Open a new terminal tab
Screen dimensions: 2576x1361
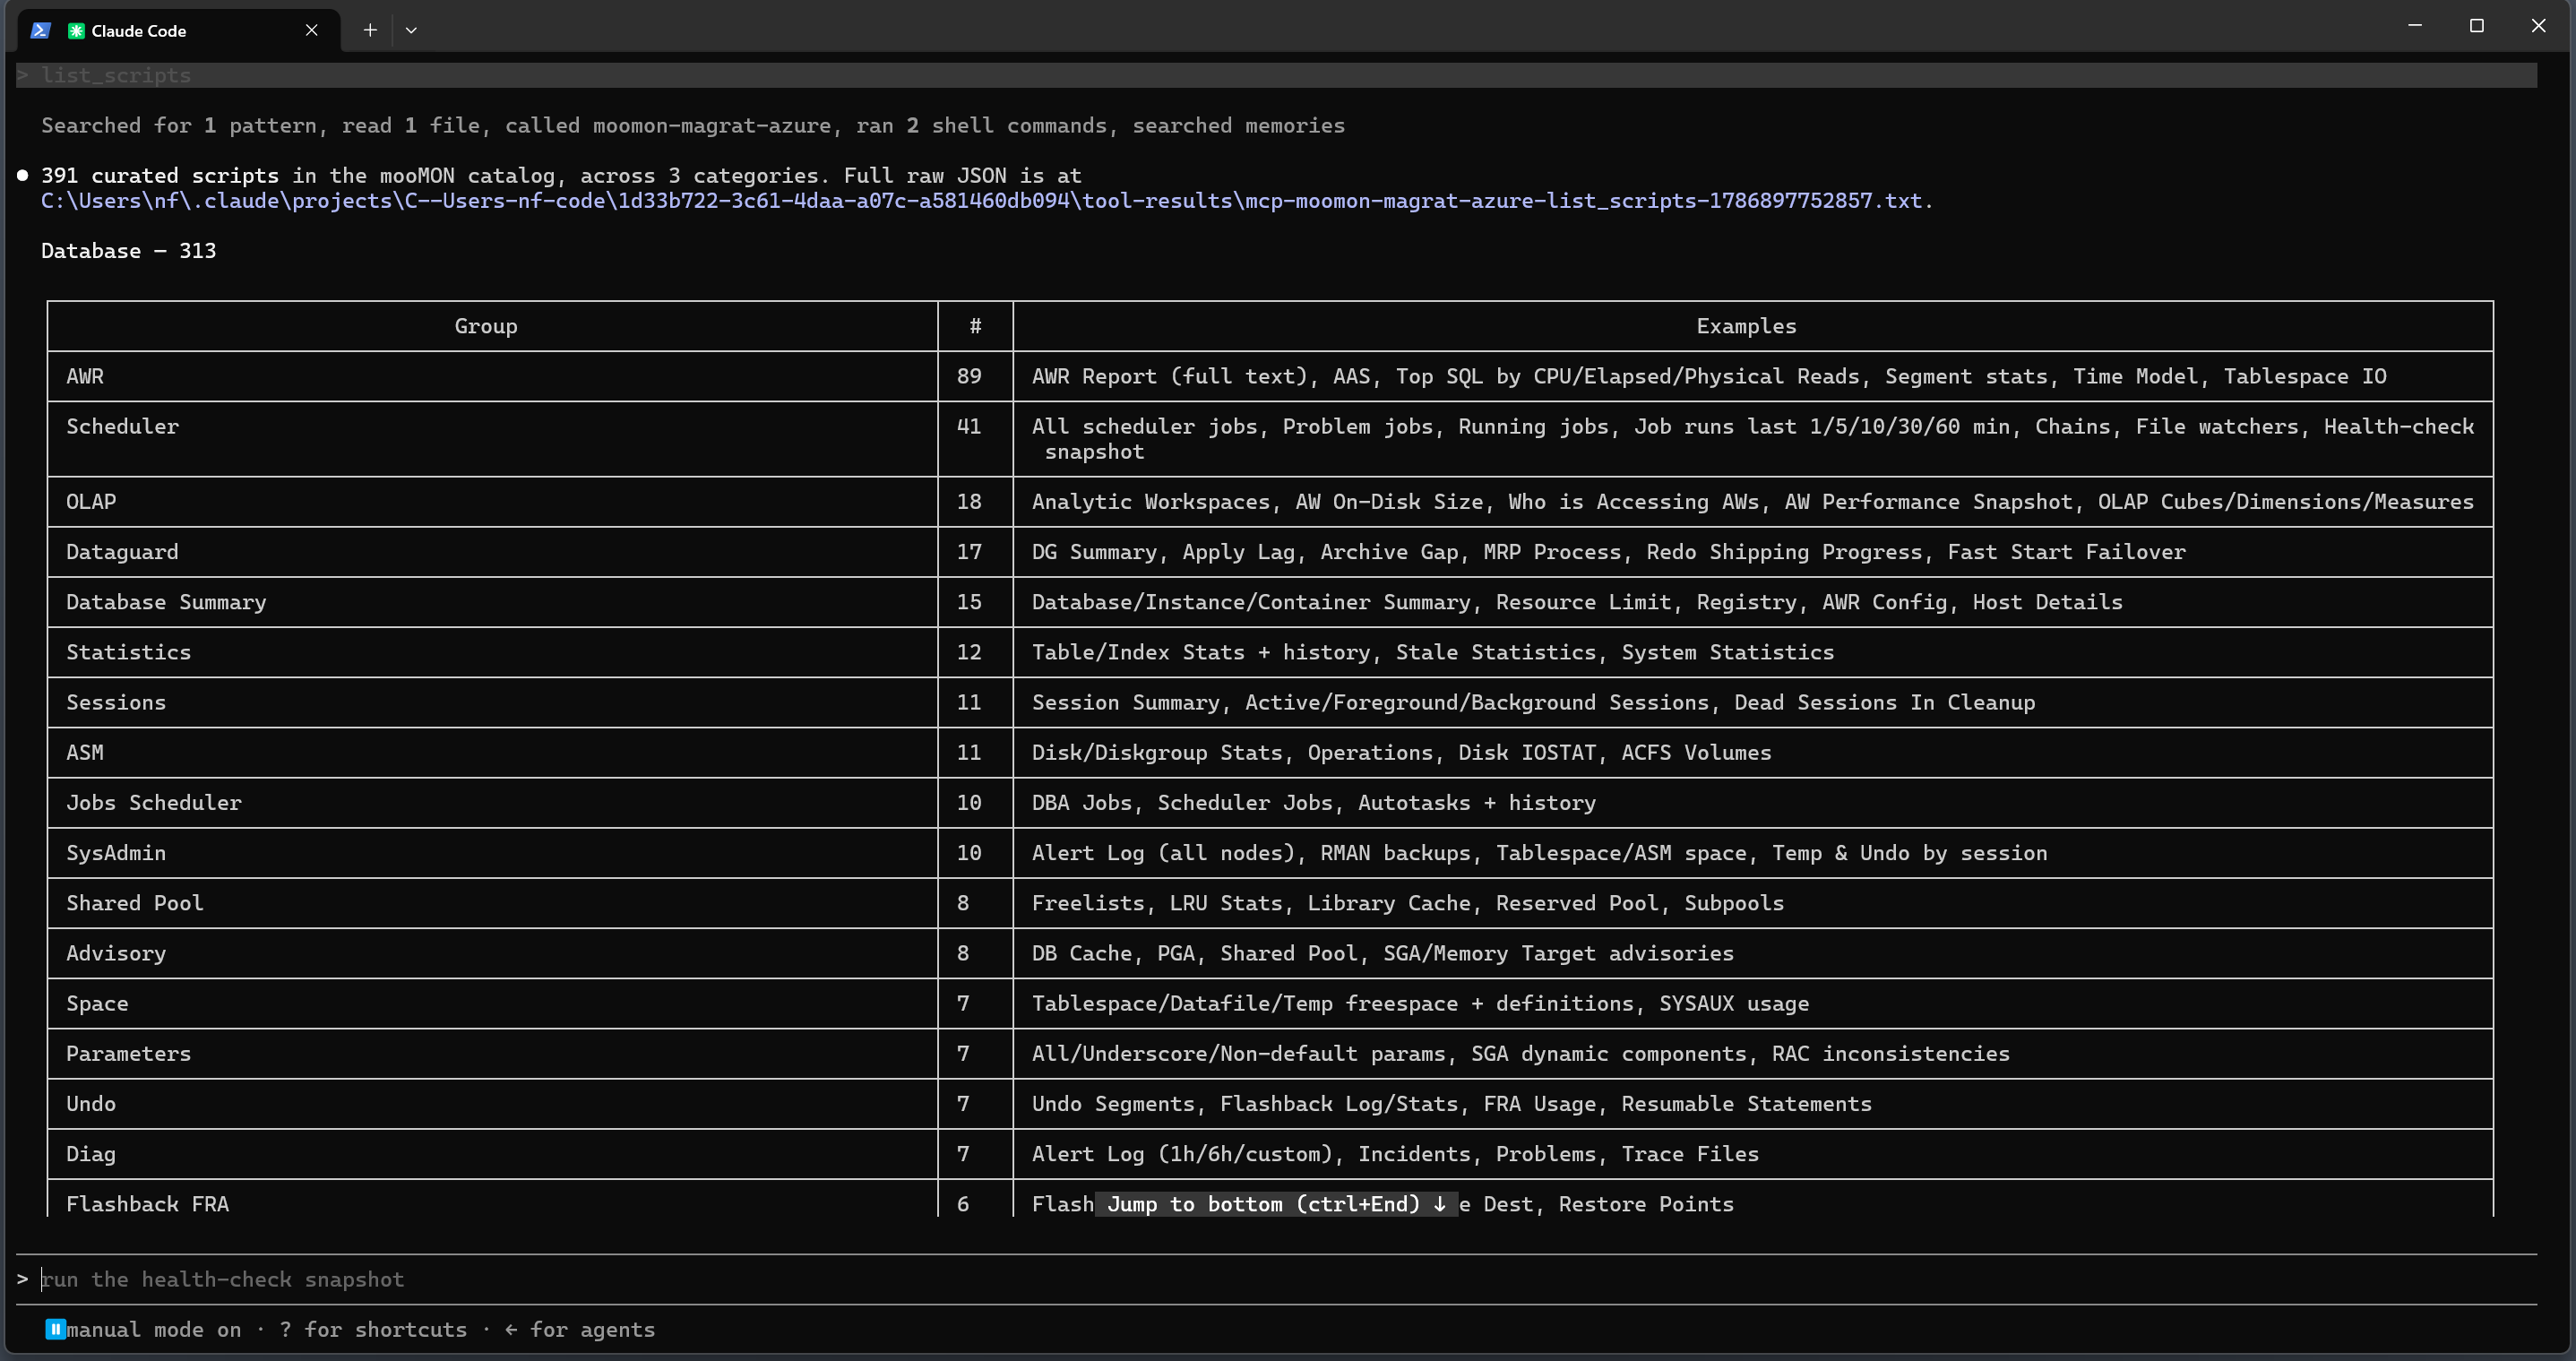click(x=370, y=30)
